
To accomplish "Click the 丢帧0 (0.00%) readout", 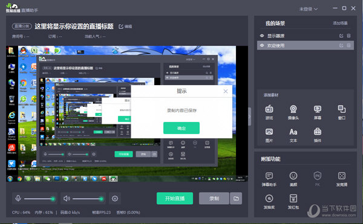I will point(128,212).
